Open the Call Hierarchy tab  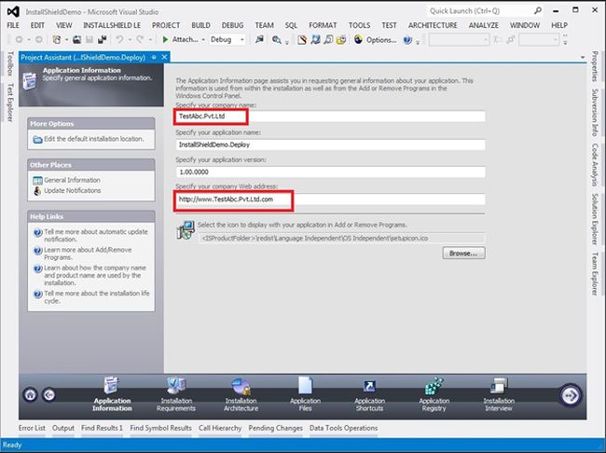(220, 428)
